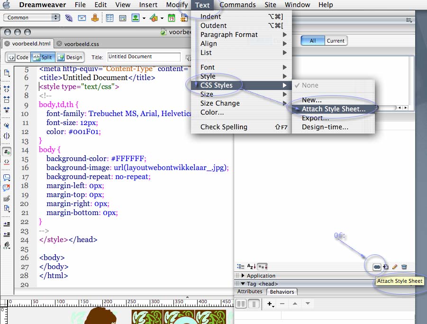Toggle Show all events in Behaviors panel
The image size is (427, 324).
pos(254,304)
